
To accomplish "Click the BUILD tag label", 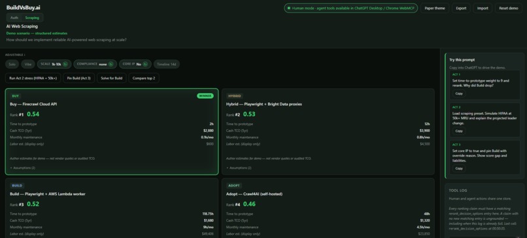I will (17, 186).
